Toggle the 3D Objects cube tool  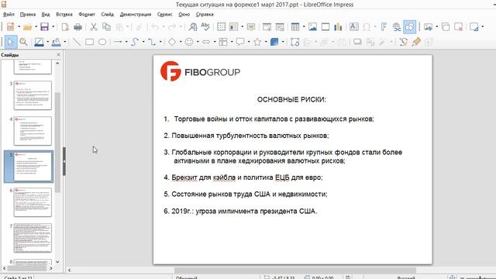[x=274, y=42]
